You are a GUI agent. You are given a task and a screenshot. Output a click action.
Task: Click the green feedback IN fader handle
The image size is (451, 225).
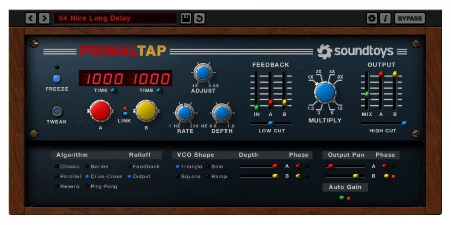coord(257,108)
